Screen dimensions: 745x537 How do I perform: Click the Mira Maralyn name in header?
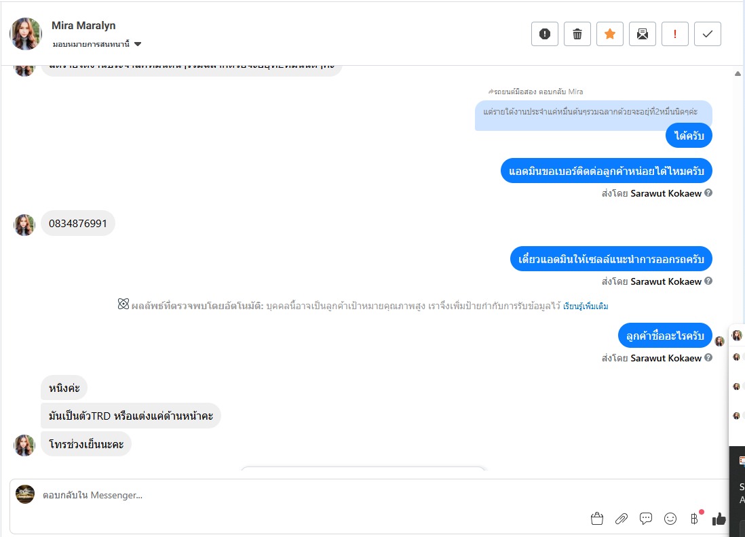[83, 26]
